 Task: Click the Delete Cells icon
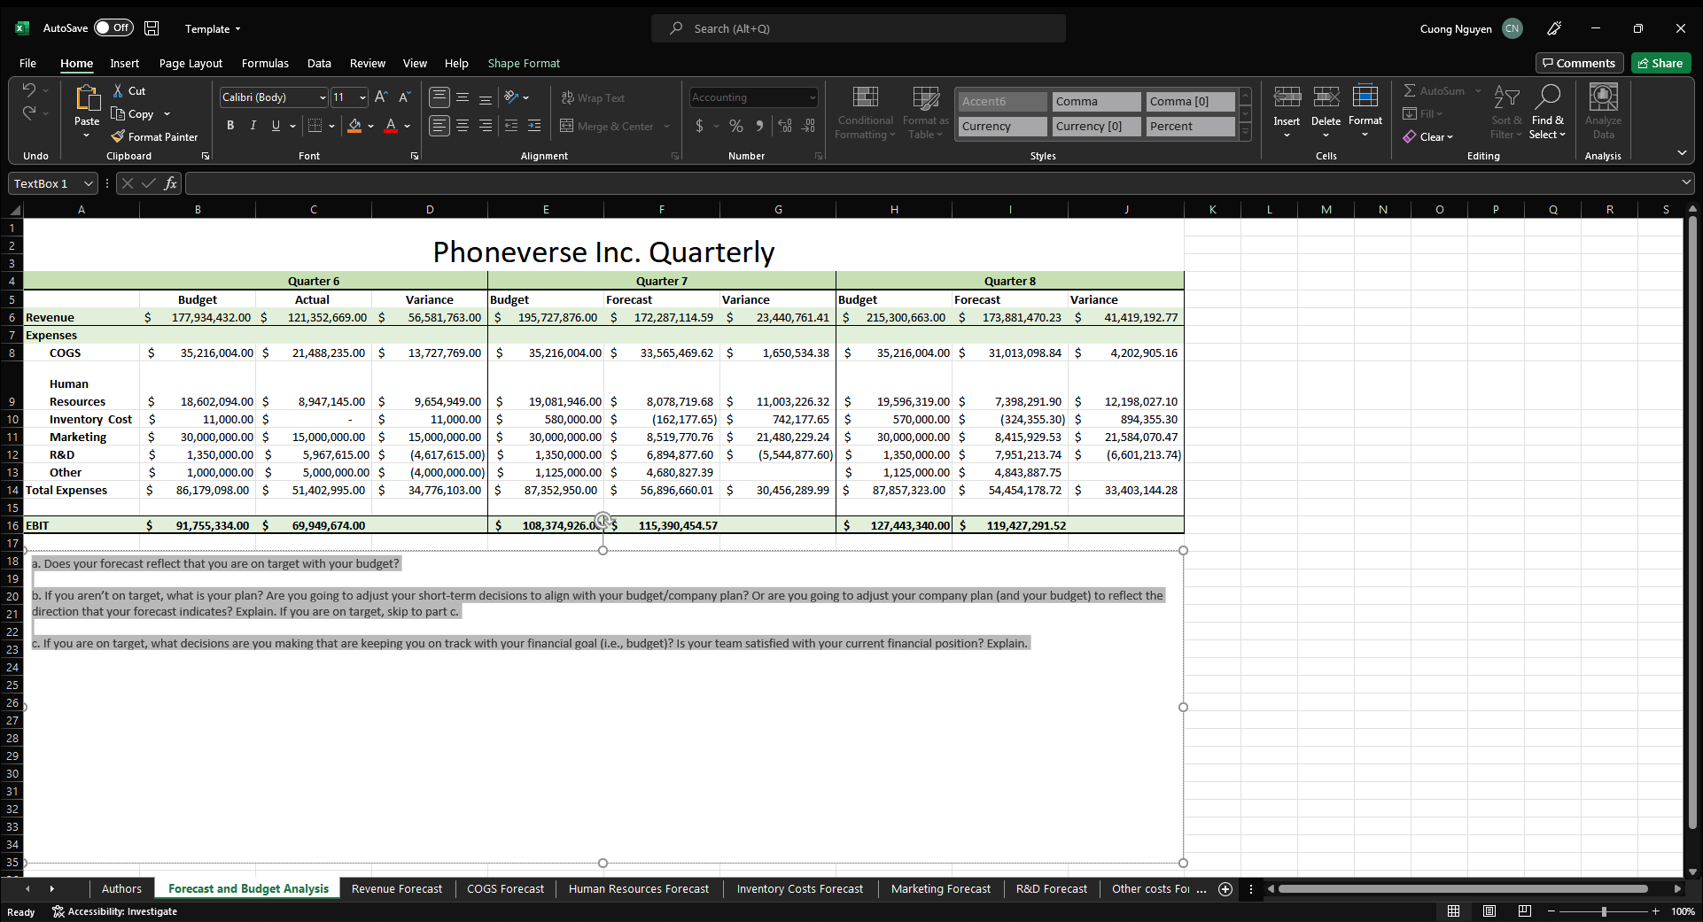(1326, 96)
